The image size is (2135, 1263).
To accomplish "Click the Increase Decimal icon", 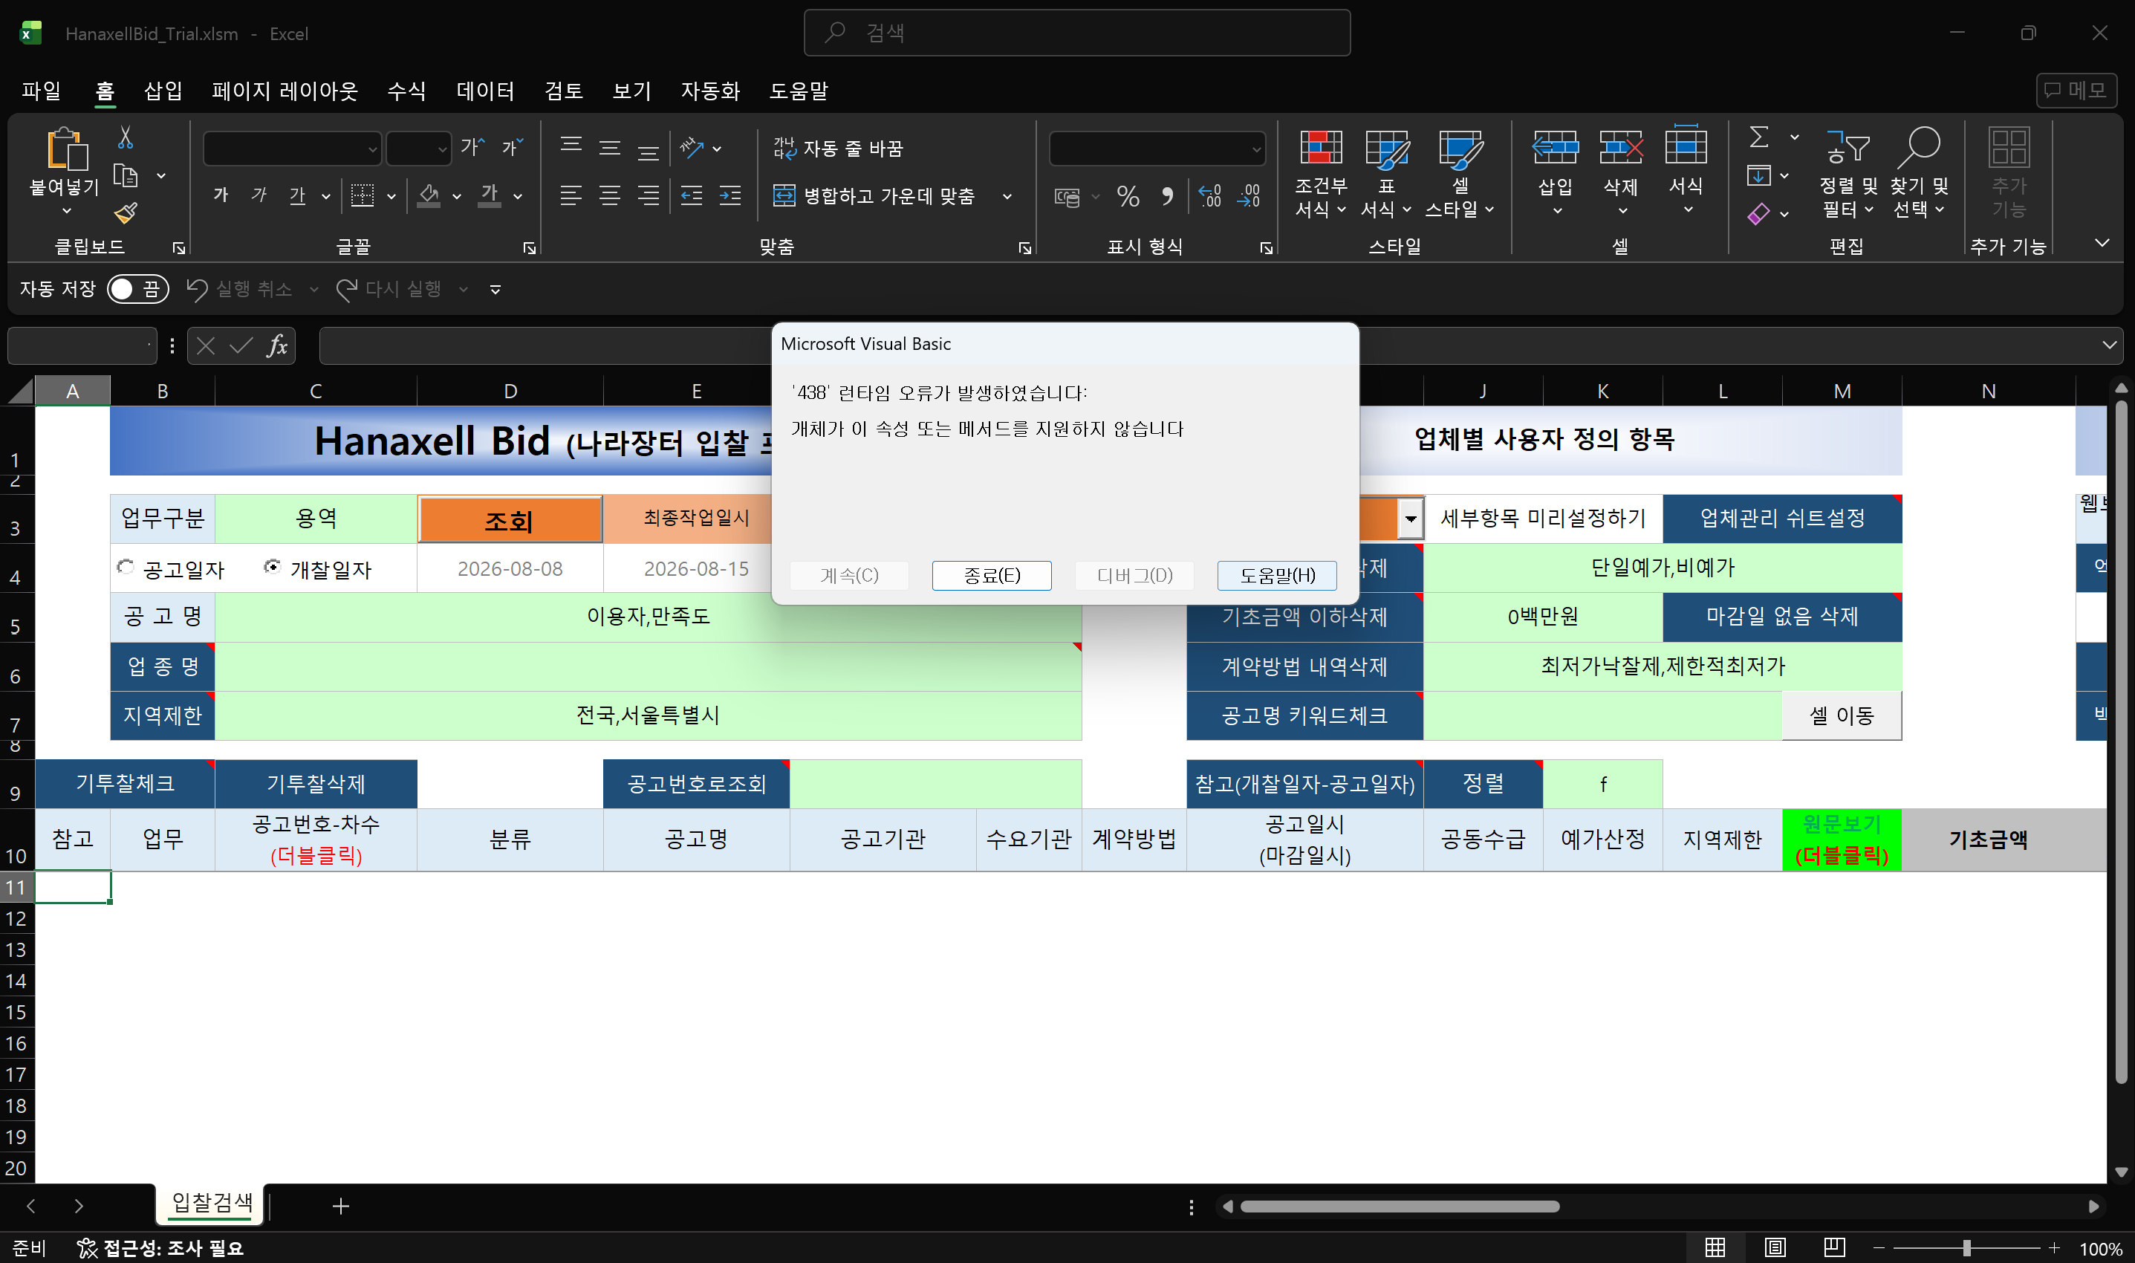I will (1209, 197).
